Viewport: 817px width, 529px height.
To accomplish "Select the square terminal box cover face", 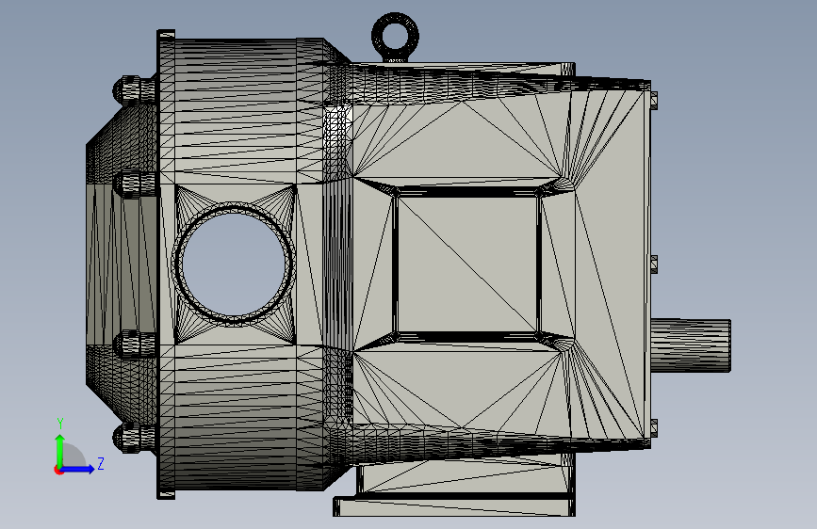I will tap(466, 264).
